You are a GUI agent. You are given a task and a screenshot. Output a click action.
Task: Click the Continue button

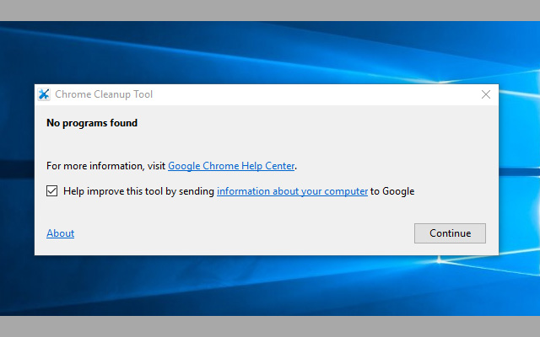tap(450, 233)
